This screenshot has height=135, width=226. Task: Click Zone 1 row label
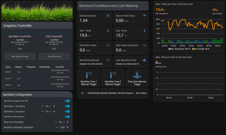(x=8, y=72)
